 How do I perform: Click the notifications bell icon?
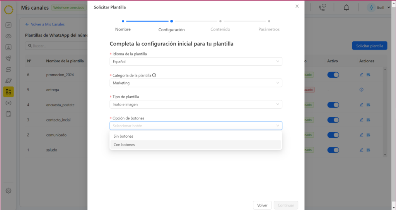[346, 8]
